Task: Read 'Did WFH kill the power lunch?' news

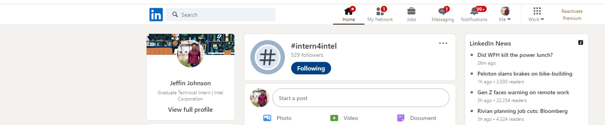Action: [515, 55]
